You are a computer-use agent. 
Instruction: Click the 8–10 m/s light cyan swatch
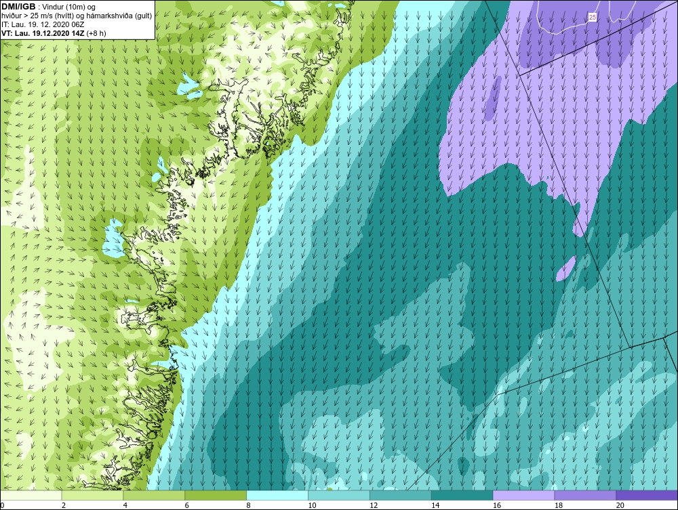coord(277,495)
